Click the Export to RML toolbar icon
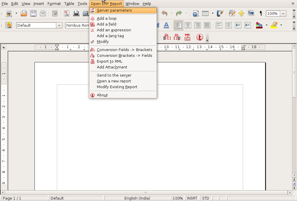The image size is (297, 201). pos(187,37)
